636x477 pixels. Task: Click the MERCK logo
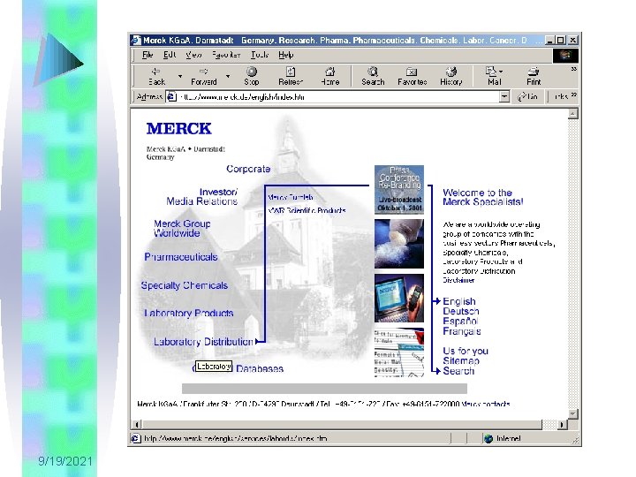(178, 129)
